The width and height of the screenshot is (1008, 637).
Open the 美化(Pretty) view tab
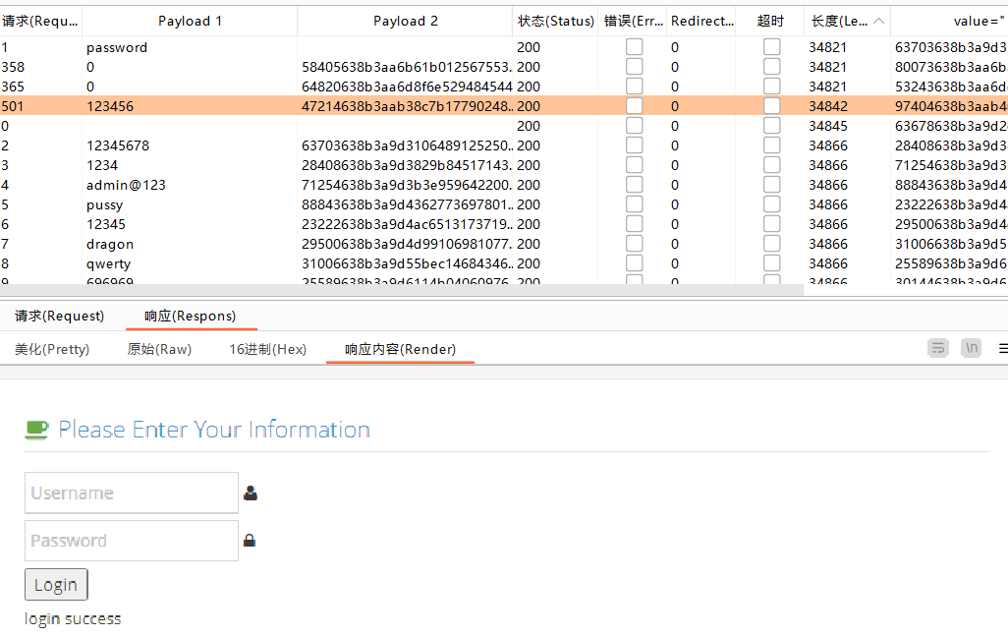(x=52, y=349)
